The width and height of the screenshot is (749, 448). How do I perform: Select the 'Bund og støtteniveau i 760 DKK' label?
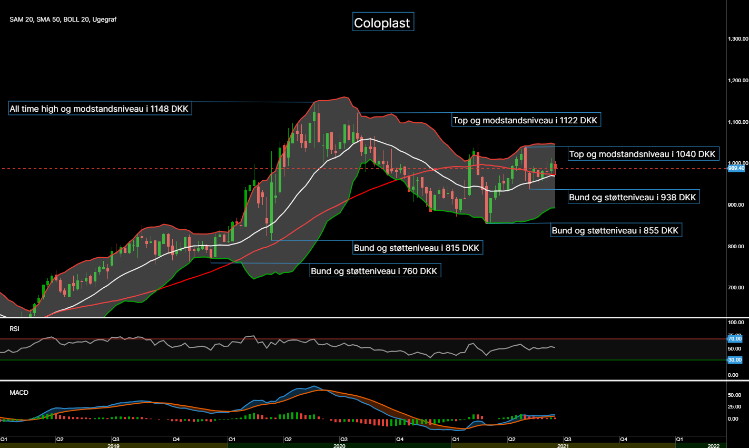[375, 271]
